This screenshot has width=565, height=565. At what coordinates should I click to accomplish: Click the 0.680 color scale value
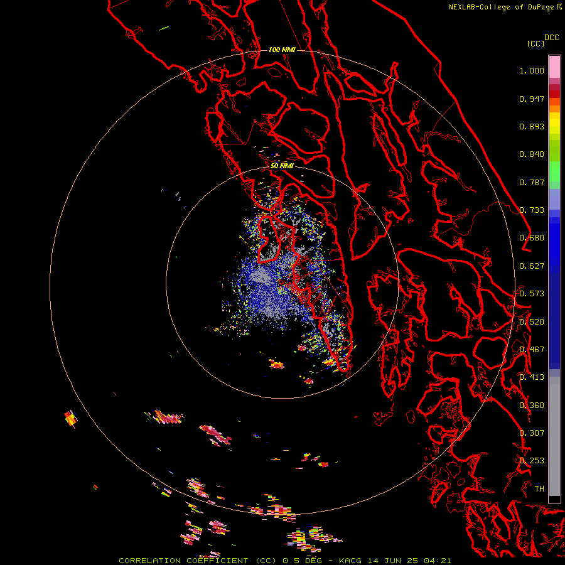pos(532,238)
